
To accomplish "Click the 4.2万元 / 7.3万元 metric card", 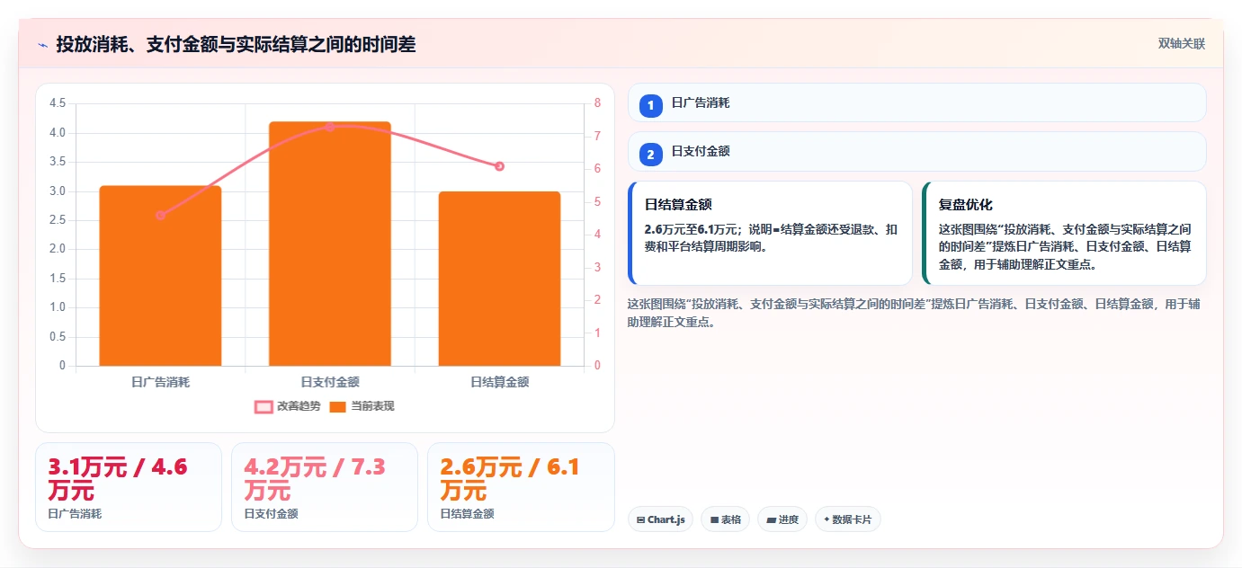I will tap(325, 487).
